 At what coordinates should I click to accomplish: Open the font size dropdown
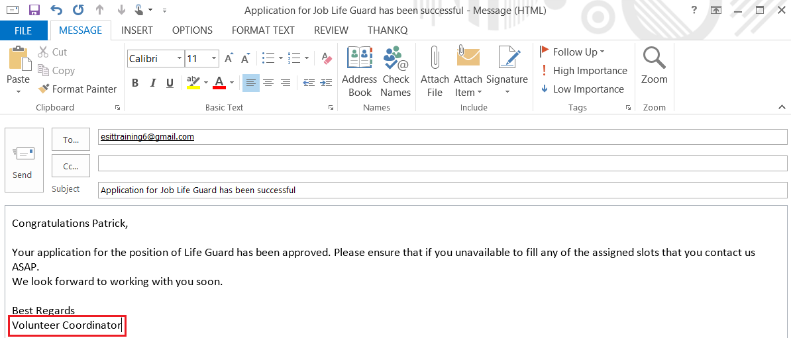[214, 59]
